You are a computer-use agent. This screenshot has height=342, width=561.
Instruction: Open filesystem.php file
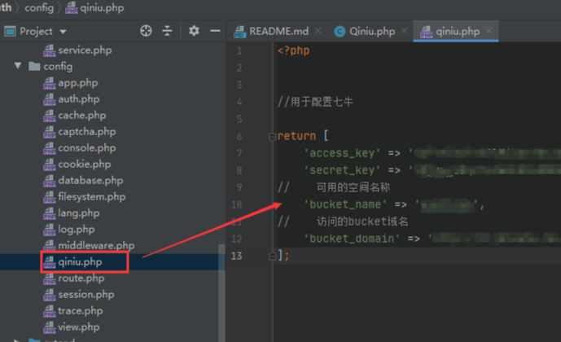pos(92,197)
